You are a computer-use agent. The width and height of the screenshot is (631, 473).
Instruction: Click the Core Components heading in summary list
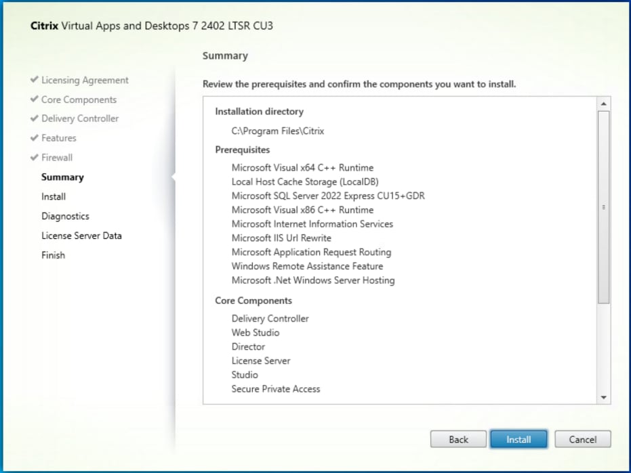coord(253,300)
